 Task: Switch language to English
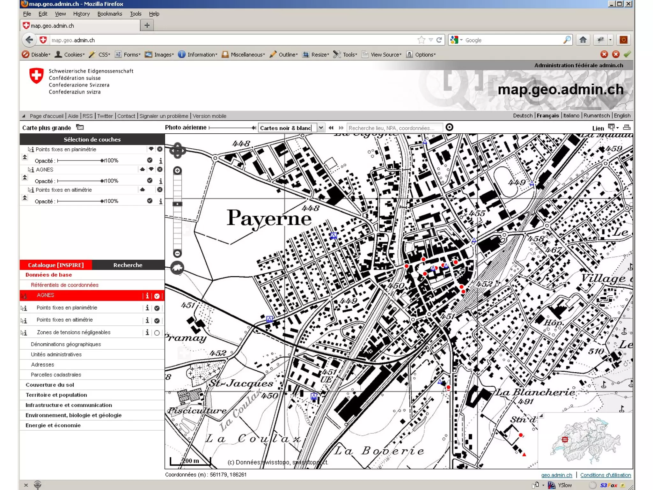(x=622, y=116)
